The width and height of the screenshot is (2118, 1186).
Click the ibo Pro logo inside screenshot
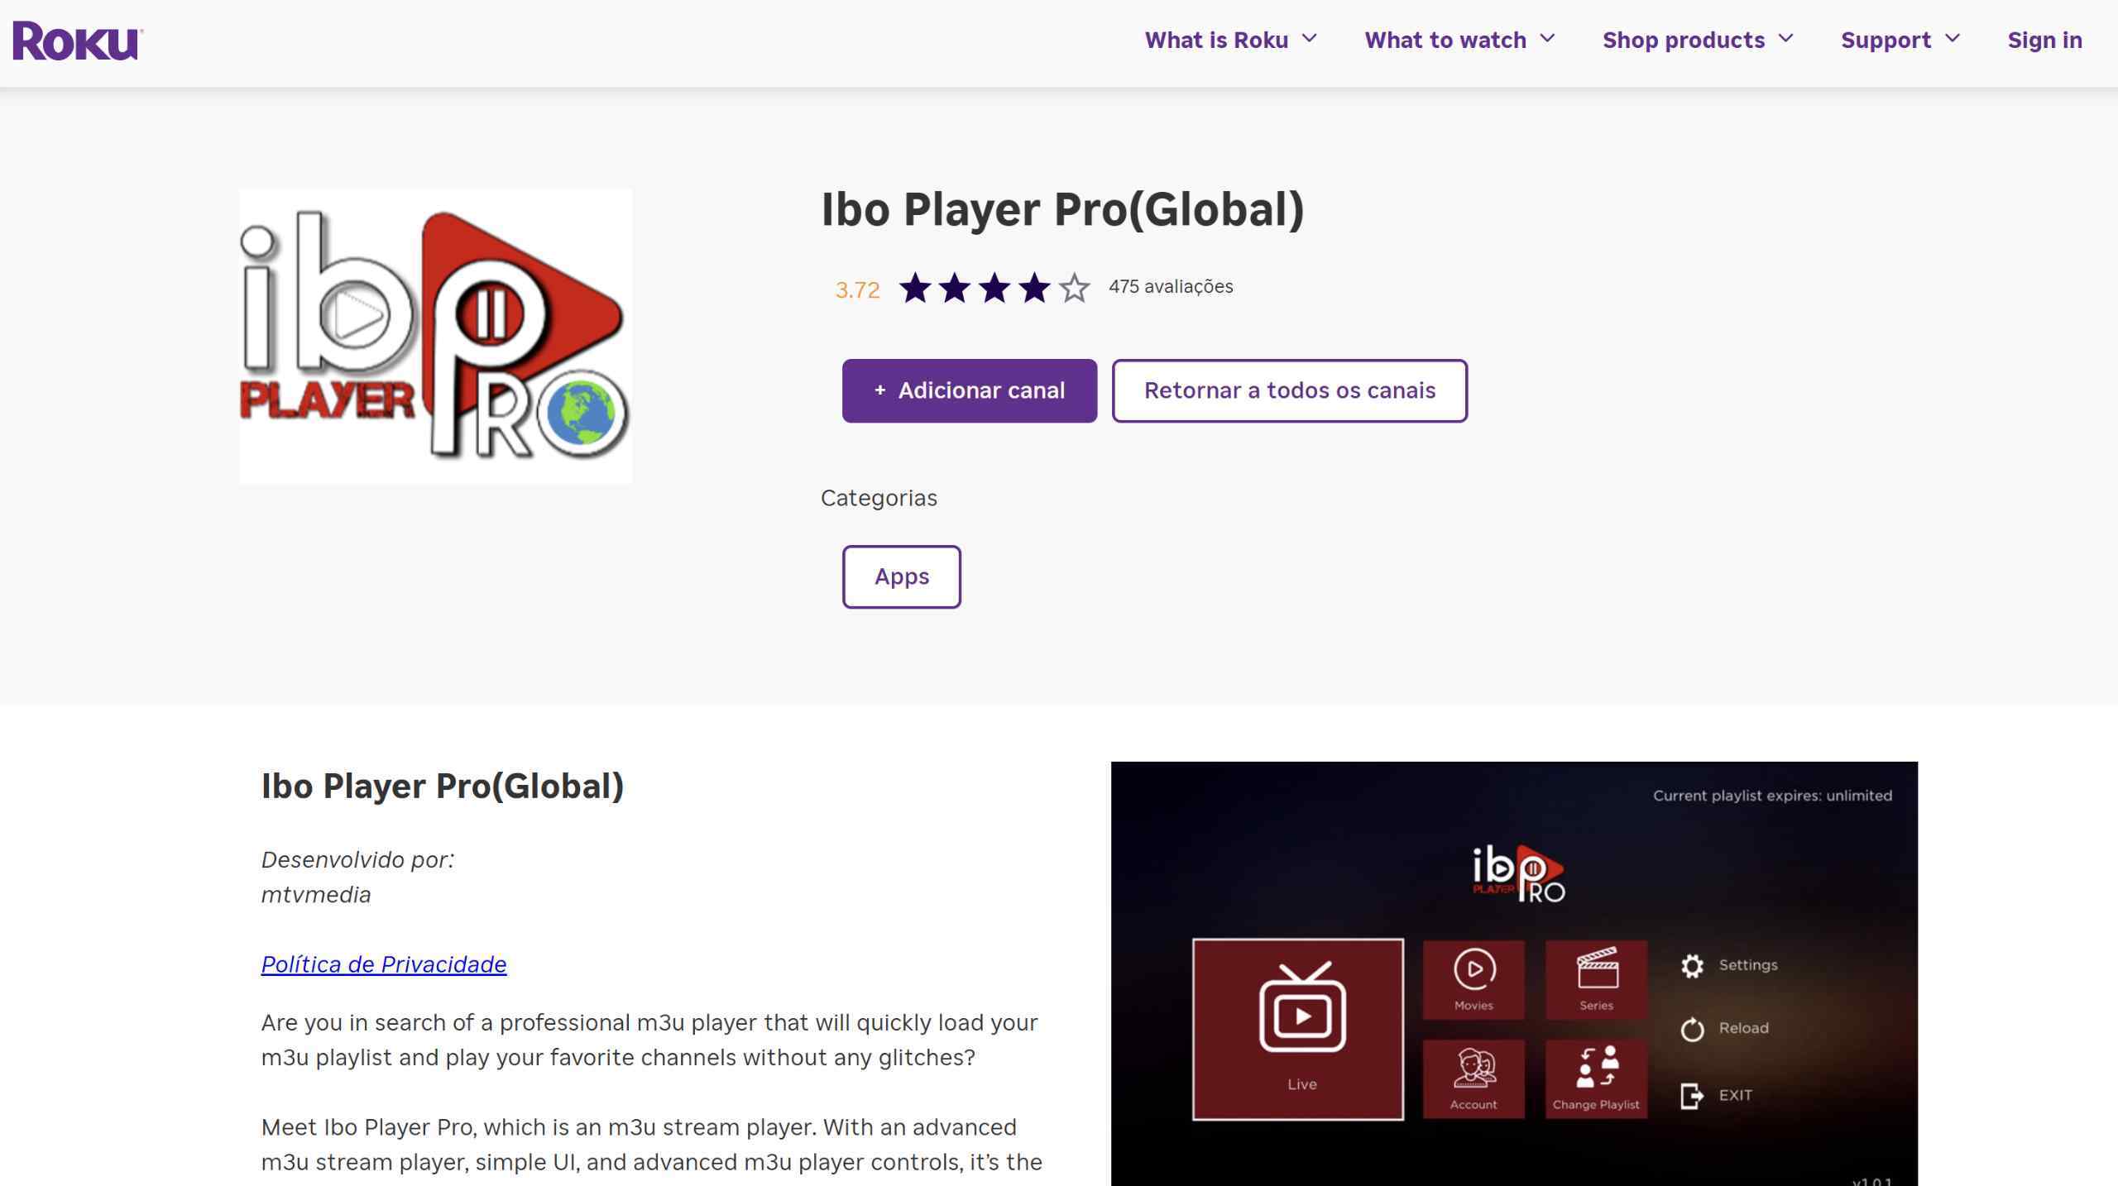(1518, 873)
